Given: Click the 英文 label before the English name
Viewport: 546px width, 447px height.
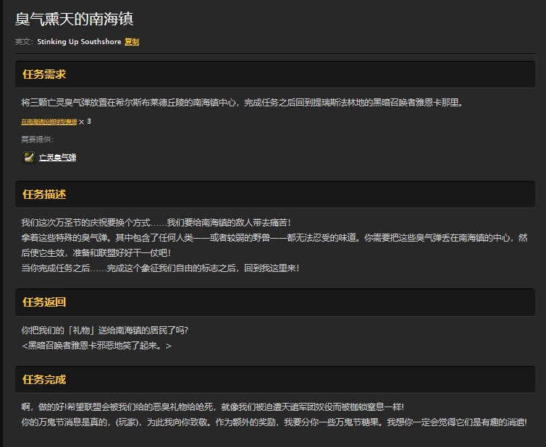Looking at the screenshot, I should click(24, 42).
